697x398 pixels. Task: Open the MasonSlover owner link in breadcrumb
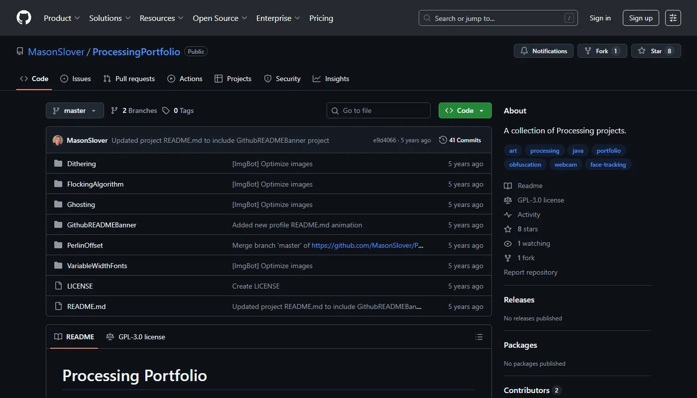[56, 52]
